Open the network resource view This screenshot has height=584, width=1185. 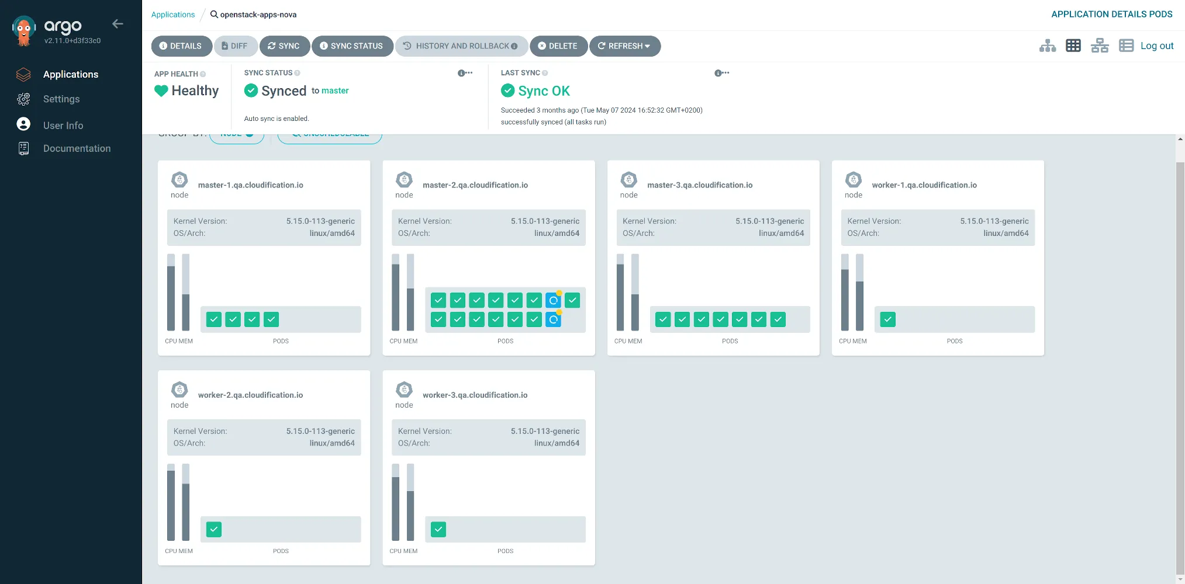pyautogui.click(x=1100, y=46)
